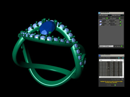Click green button on Oval diamond row
Viewport: 130px width, 97px height.
121,25
